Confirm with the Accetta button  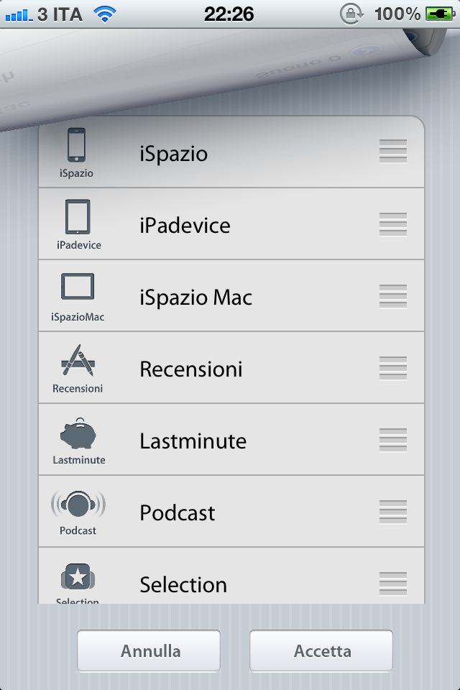[x=321, y=651]
